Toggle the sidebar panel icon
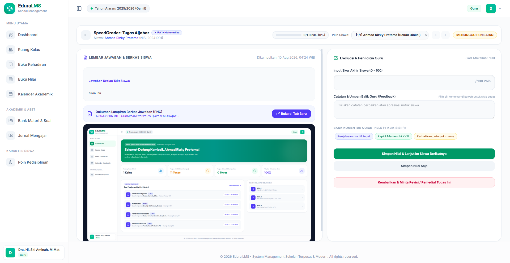510x263 pixels. point(79,8)
